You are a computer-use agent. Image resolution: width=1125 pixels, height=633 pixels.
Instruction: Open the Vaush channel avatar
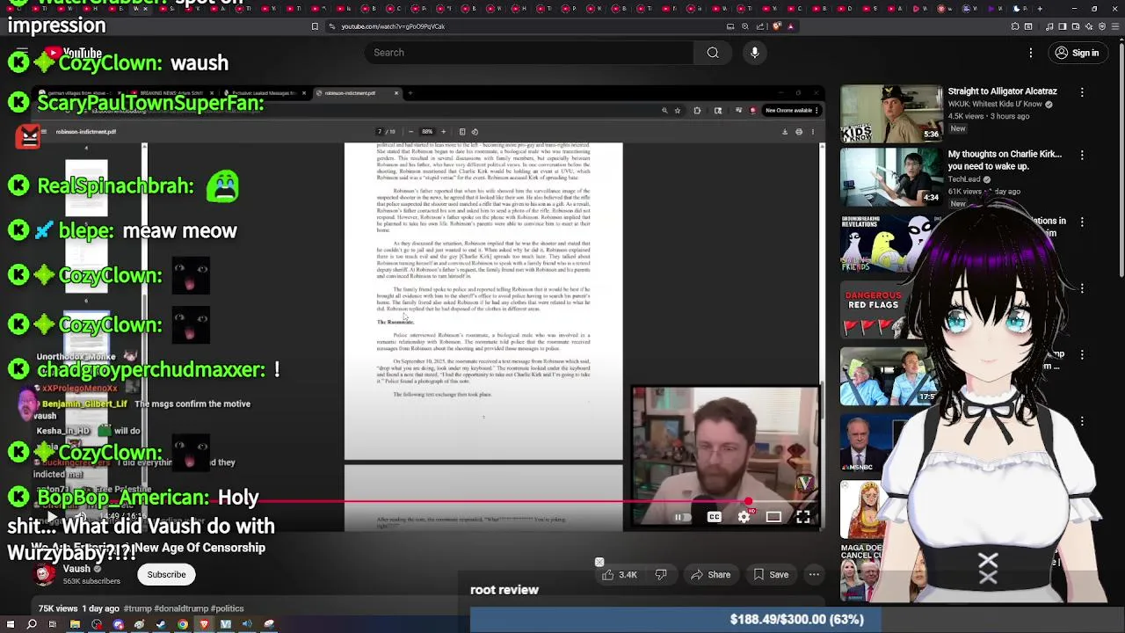[x=44, y=575]
